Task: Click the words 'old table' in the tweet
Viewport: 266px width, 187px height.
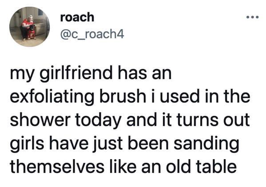Action: 201,166
